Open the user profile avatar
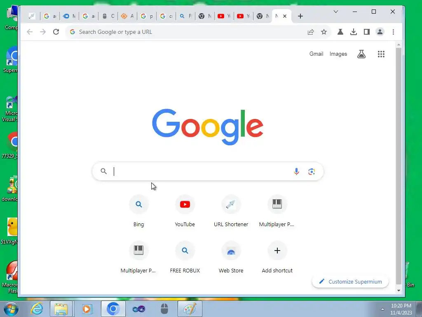422x317 pixels. pyautogui.click(x=380, y=32)
